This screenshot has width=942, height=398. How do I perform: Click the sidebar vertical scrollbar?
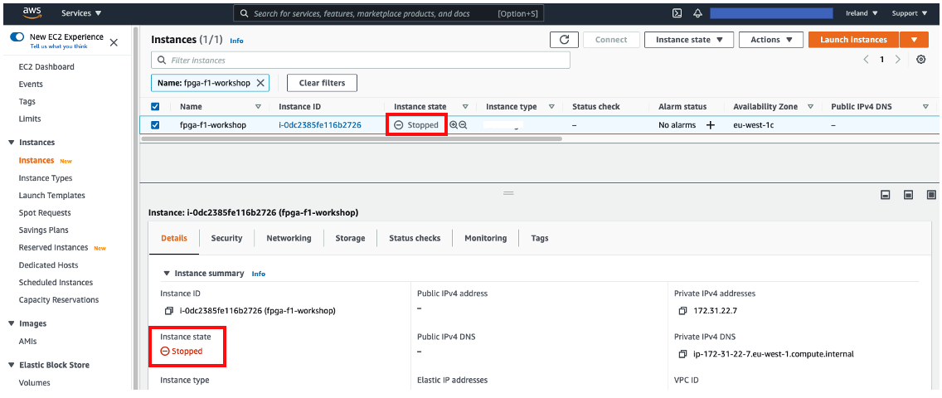coord(135,210)
